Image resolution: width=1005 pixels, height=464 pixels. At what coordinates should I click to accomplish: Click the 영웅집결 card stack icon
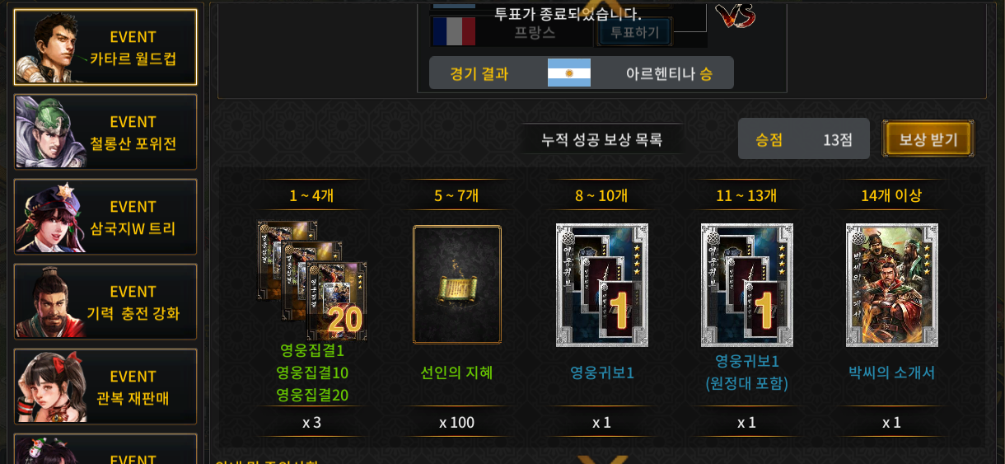pos(312,280)
